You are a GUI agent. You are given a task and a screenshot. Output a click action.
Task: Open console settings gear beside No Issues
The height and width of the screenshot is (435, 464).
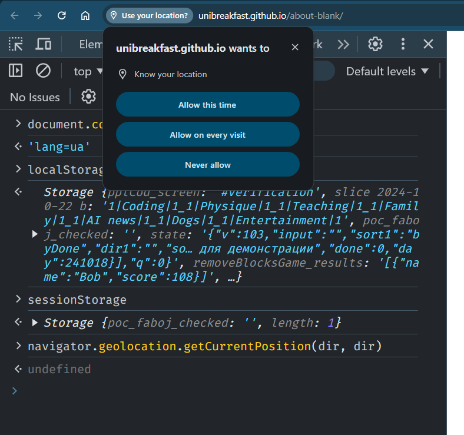coord(88,97)
